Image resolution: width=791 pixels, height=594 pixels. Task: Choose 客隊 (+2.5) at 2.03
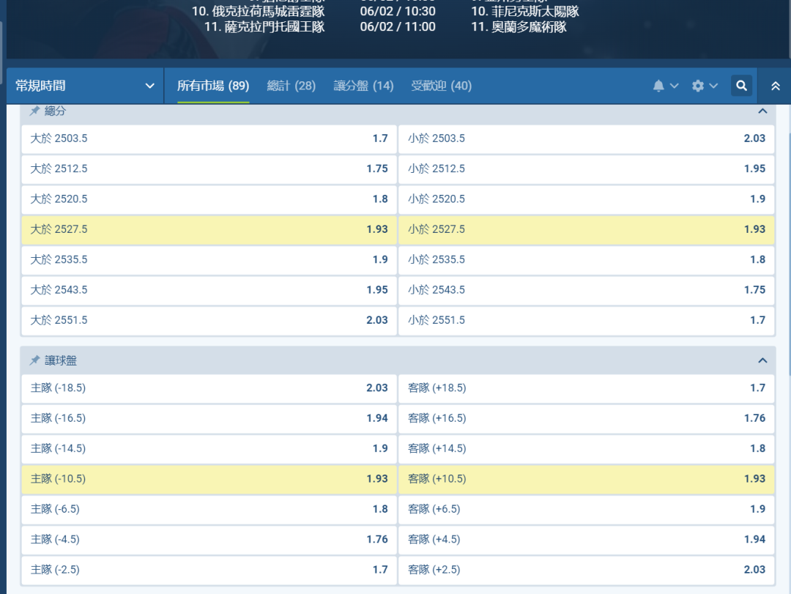[586, 570]
